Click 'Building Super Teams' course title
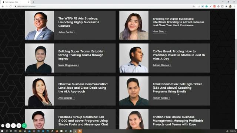The width and height of the screenshot is (237, 133). point(81,55)
